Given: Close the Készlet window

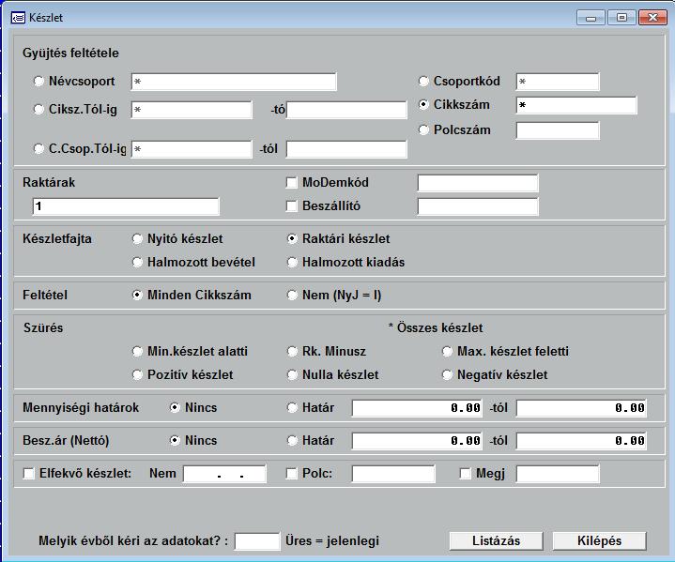Looking at the screenshot, I should click(652, 18).
